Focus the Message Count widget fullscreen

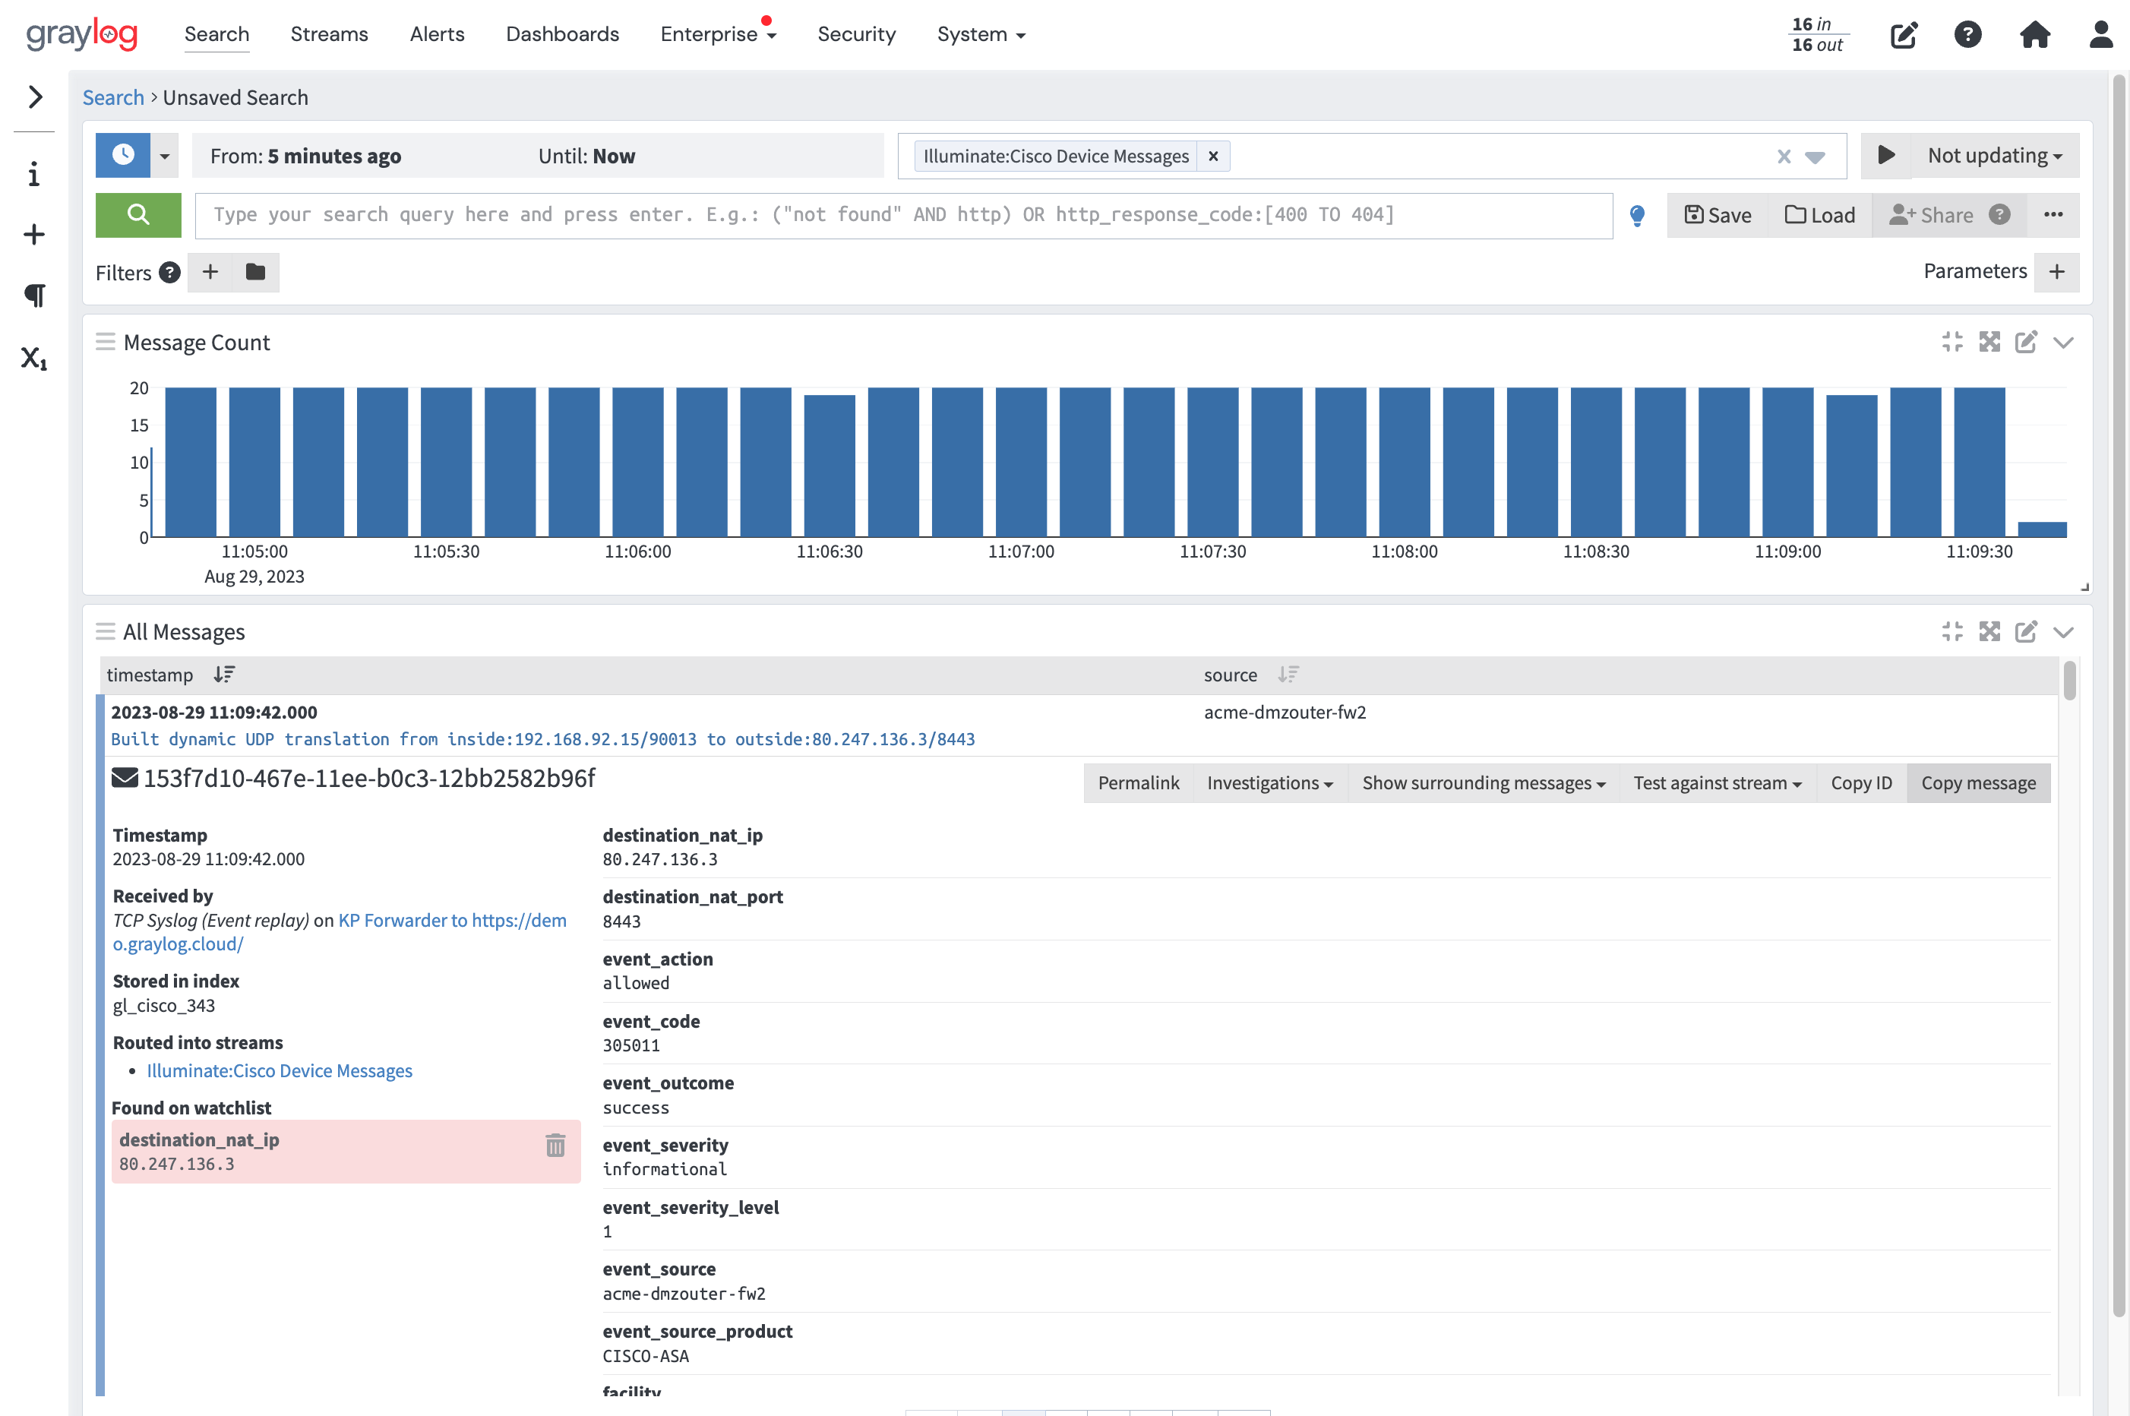pyautogui.click(x=1989, y=341)
